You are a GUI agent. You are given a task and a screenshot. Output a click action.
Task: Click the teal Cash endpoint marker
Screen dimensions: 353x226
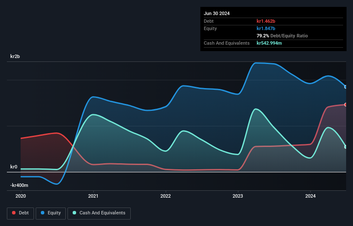pyautogui.click(x=346, y=147)
